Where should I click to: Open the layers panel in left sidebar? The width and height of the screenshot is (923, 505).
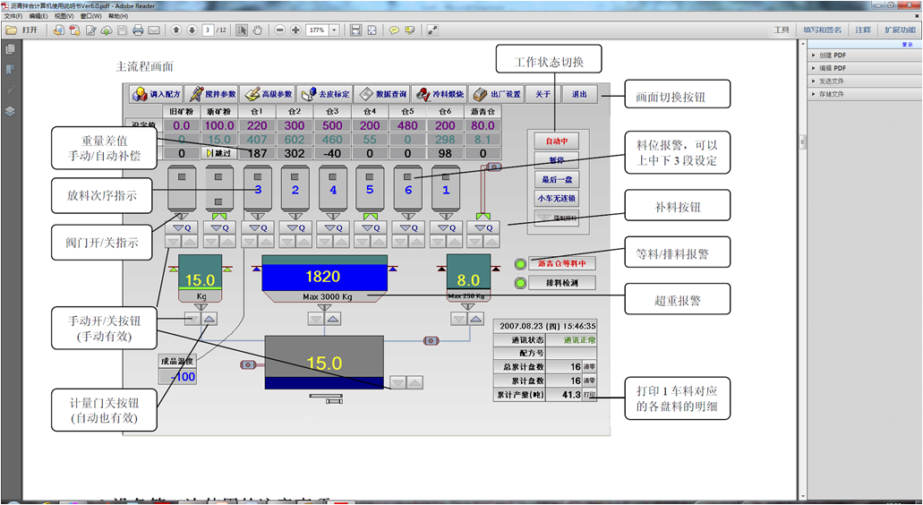10,111
